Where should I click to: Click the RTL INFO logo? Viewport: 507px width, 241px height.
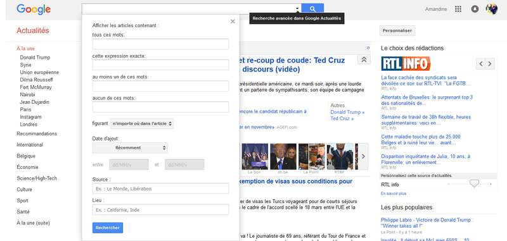[406, 63]
